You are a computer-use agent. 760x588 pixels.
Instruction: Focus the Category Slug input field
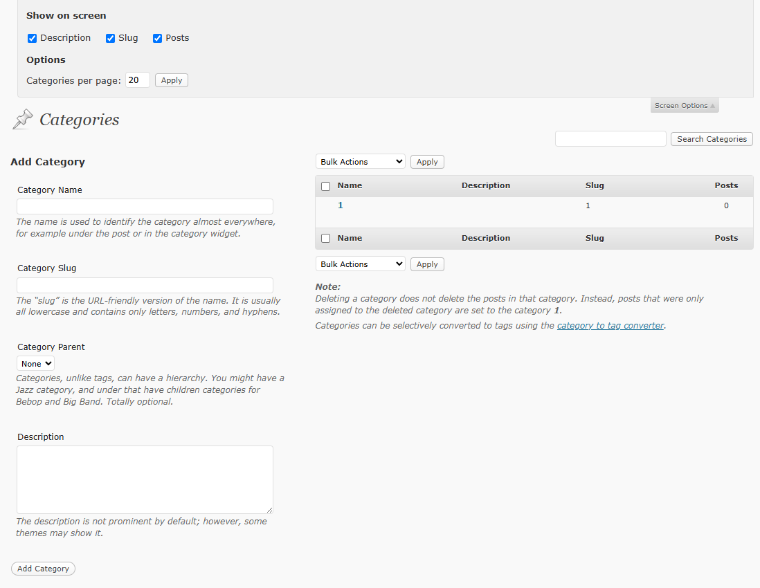[145, 285]
